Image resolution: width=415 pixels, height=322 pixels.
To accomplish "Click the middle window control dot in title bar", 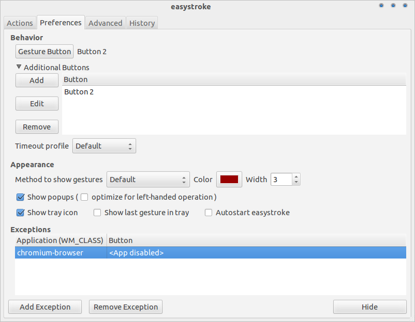I will coord(393,6).
